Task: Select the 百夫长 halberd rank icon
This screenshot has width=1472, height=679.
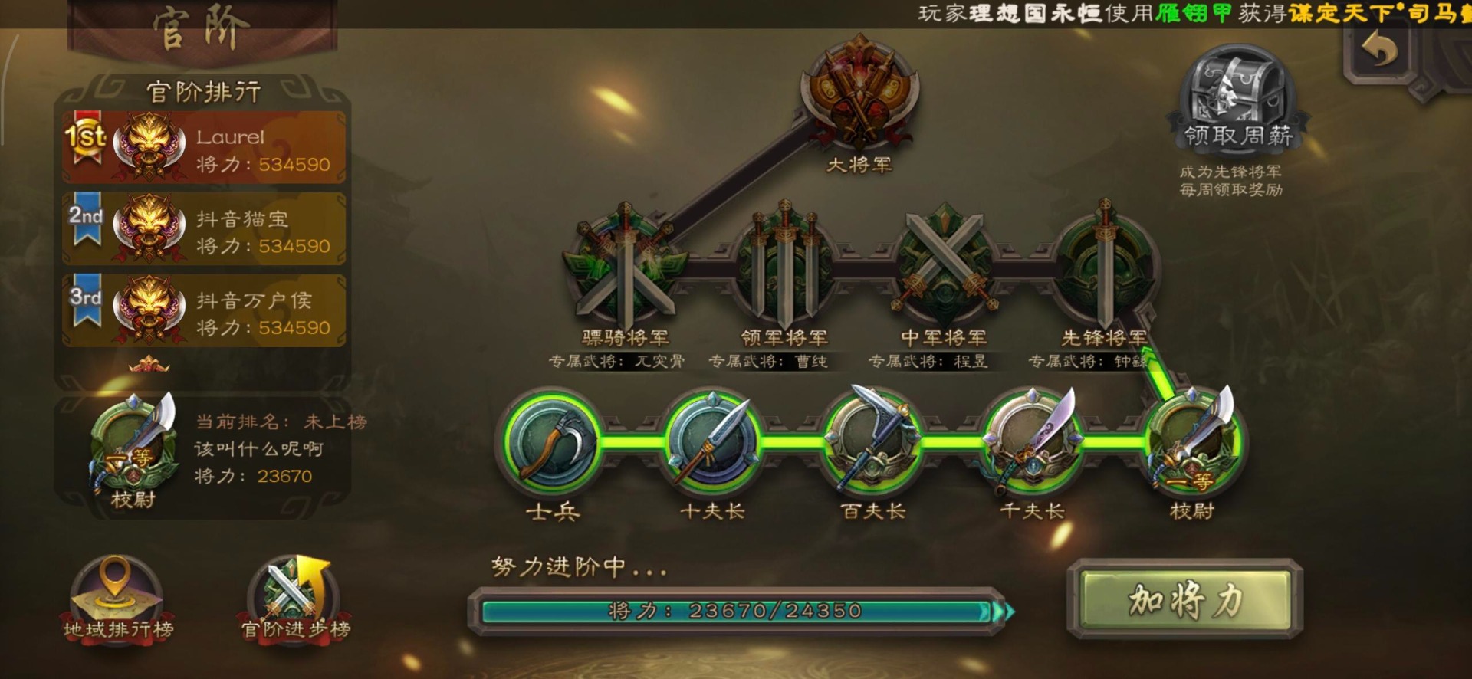Action: [x=872, y=440]
